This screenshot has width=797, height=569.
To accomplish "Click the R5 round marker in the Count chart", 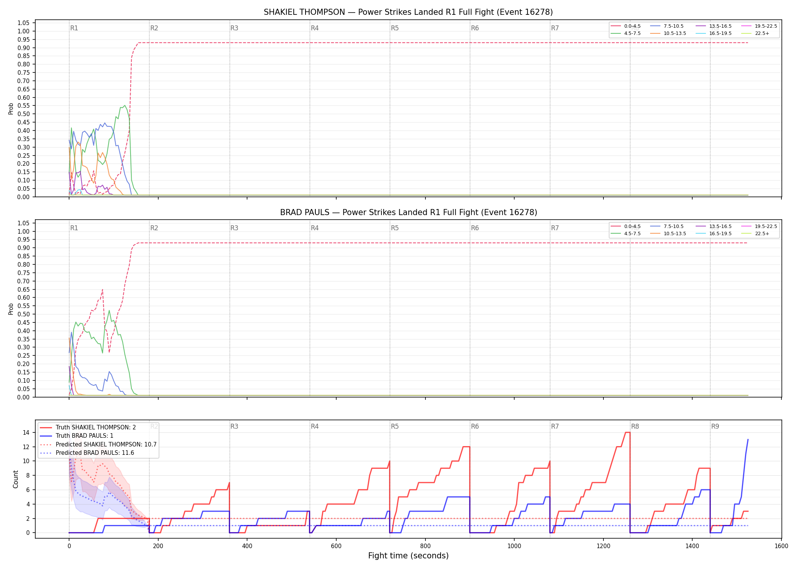I will pos(395,426).
